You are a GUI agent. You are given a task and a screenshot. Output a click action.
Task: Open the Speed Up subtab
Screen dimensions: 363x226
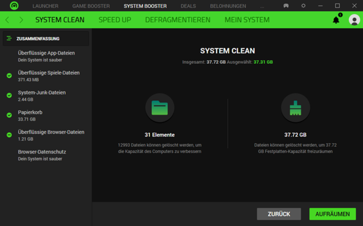[115, 20]
